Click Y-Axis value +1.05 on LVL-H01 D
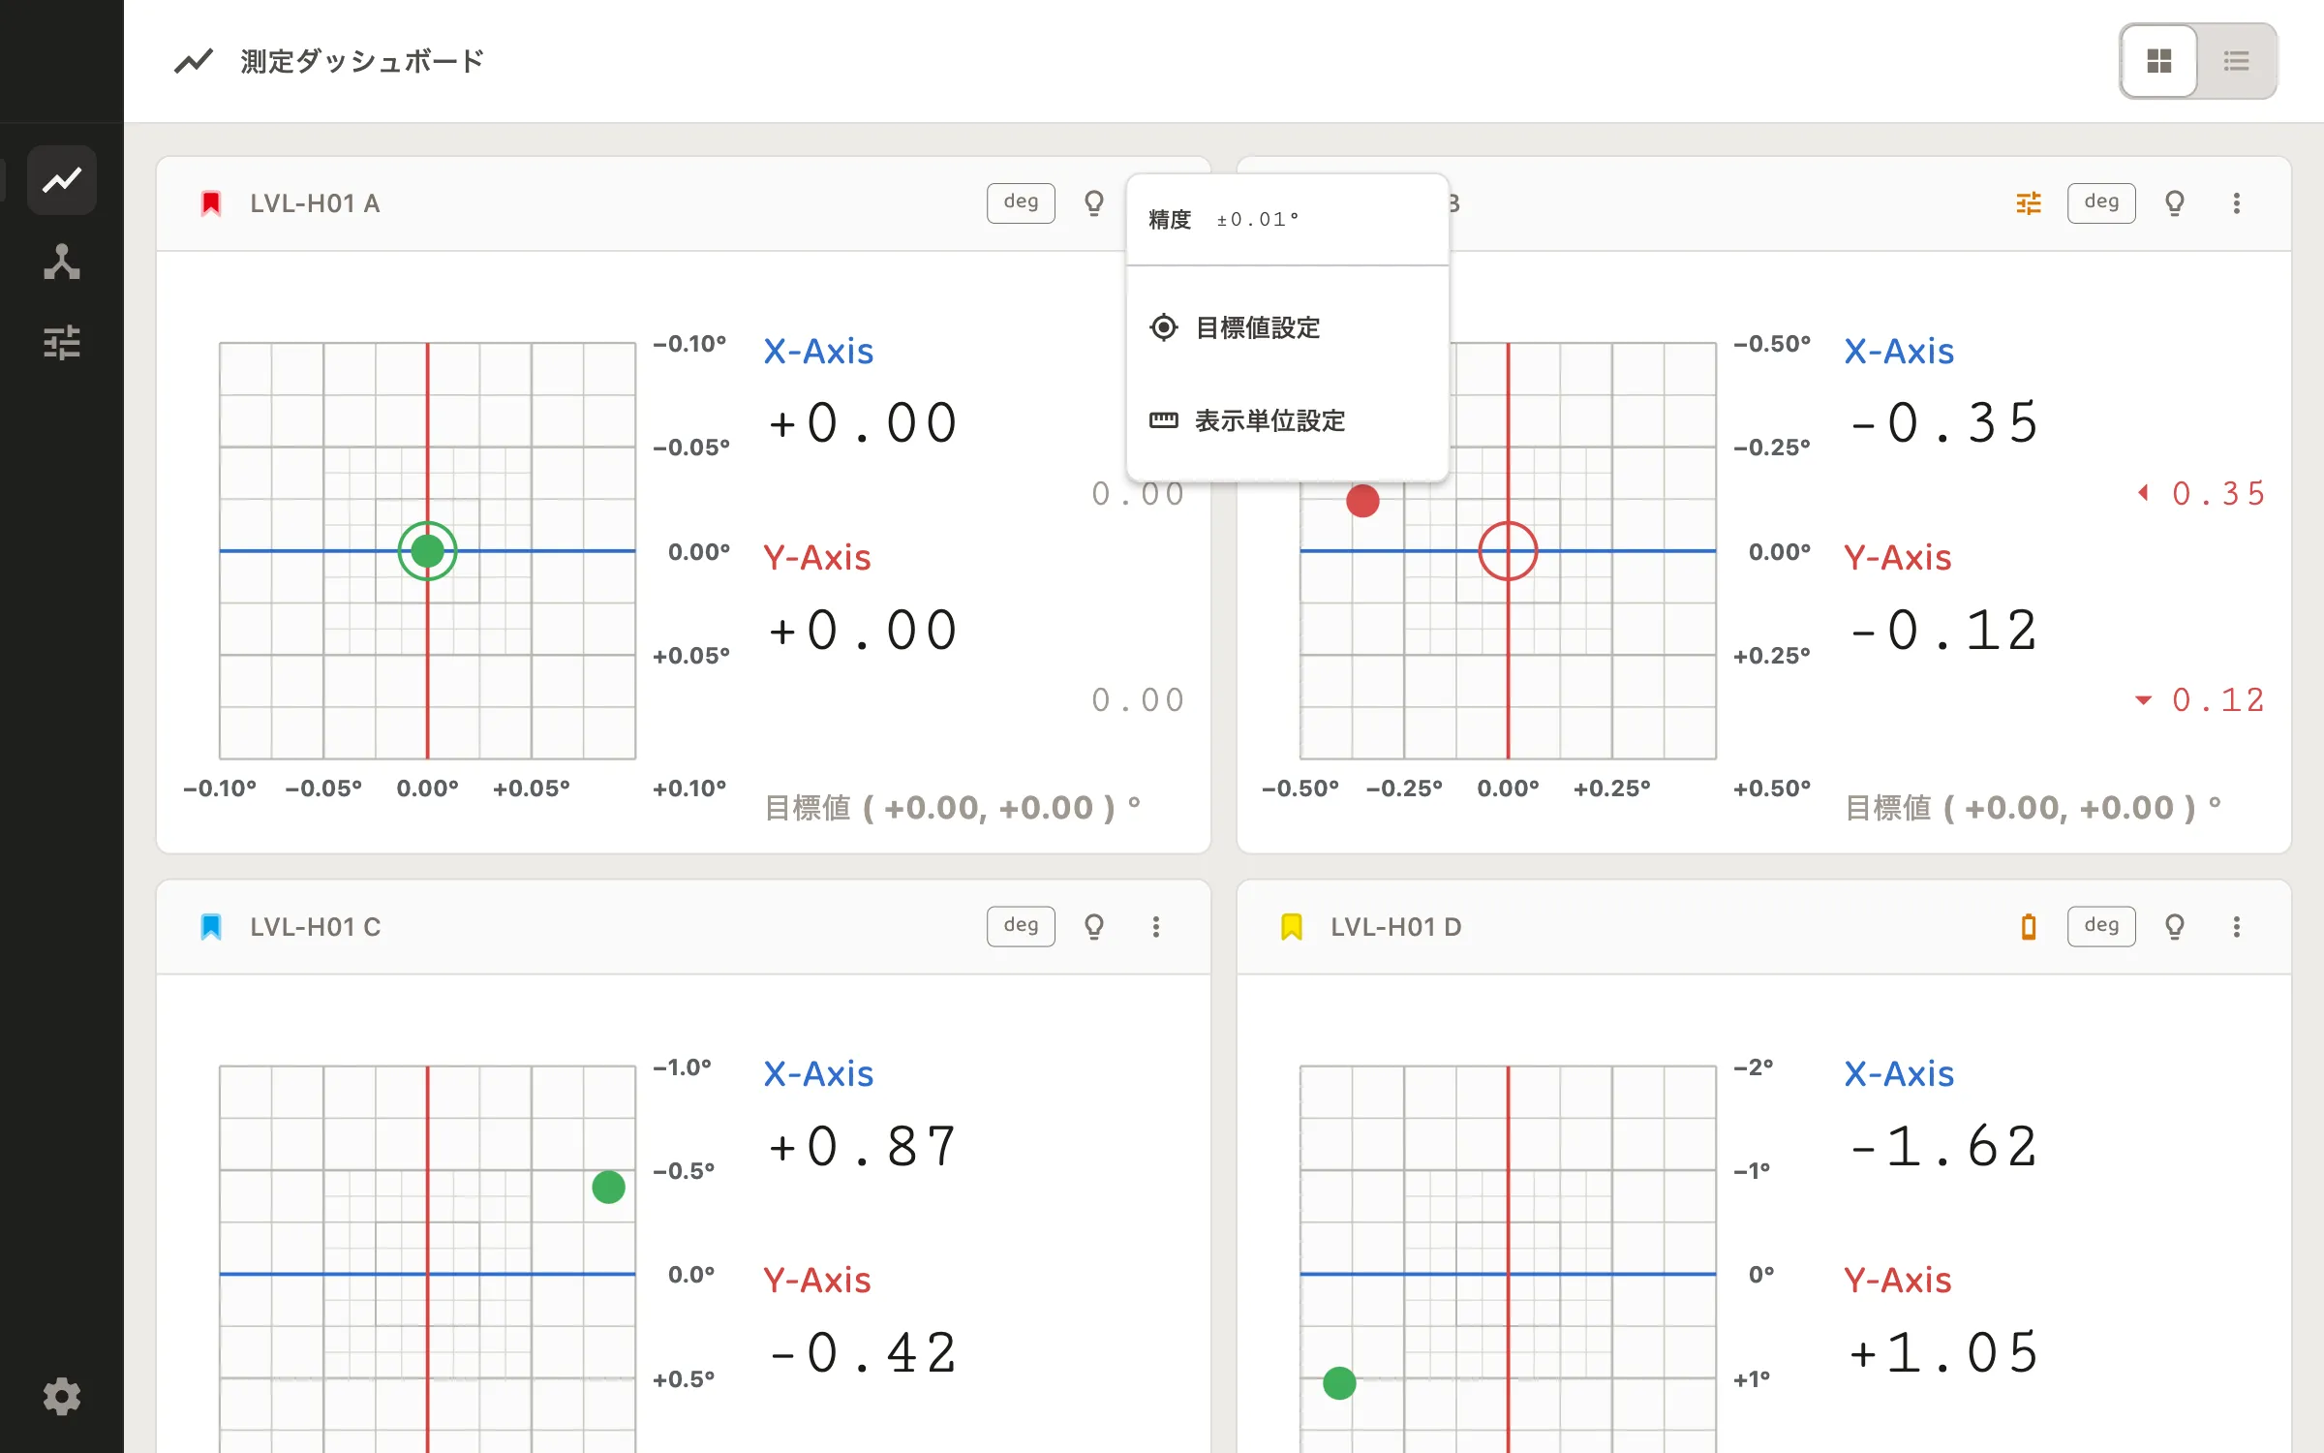Viewport: 2324px width, 1453px height. pyautogui.click(x=1943, y=1353)
